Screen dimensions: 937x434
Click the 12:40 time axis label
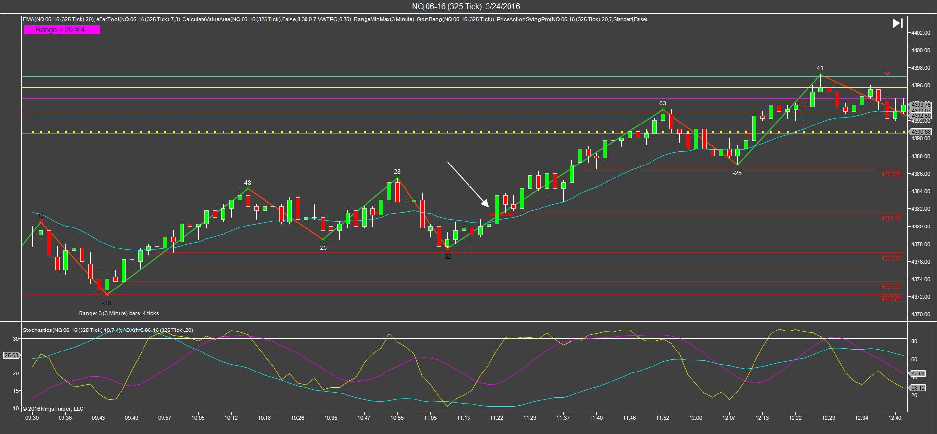[895, 418]
